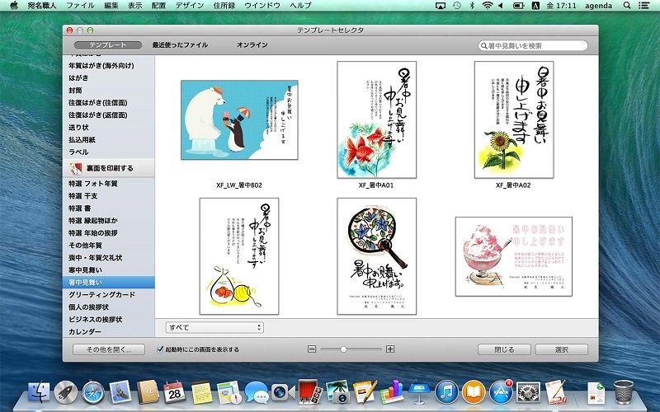Open App Store icon with badge

(x=501, y=392)
